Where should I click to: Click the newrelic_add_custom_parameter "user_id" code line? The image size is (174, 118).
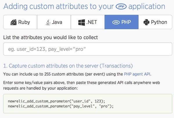coord(57,101)
